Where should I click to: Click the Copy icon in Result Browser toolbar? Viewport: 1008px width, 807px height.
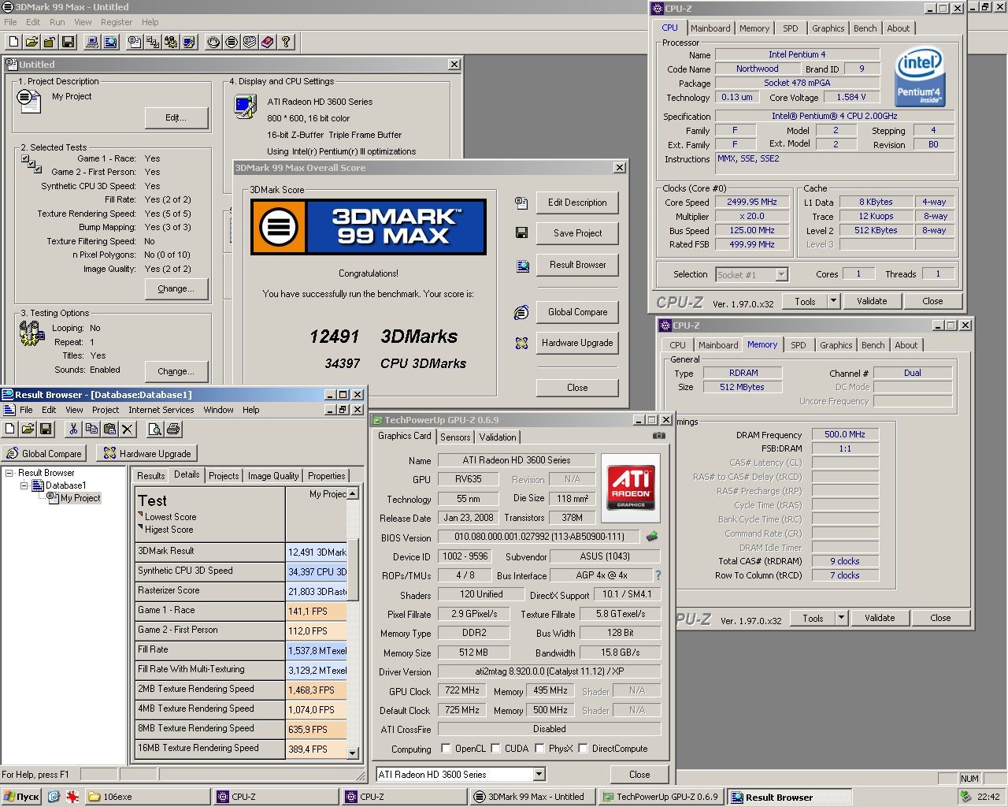[91, 429]
